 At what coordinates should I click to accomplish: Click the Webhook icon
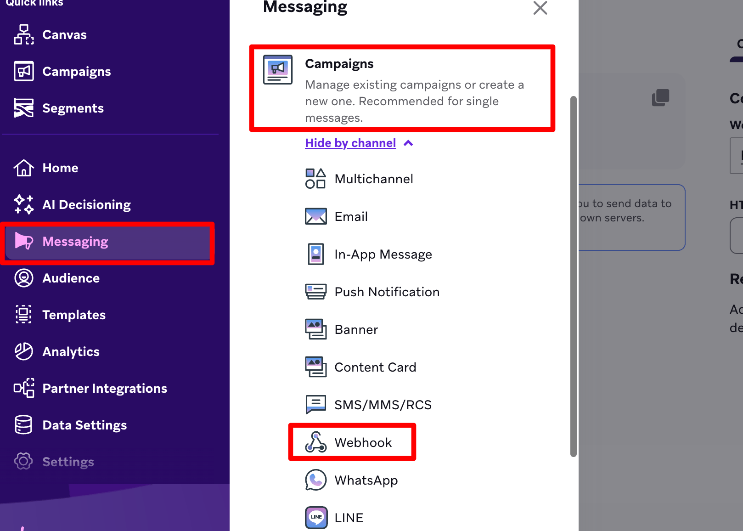click(x=316, y=442)
